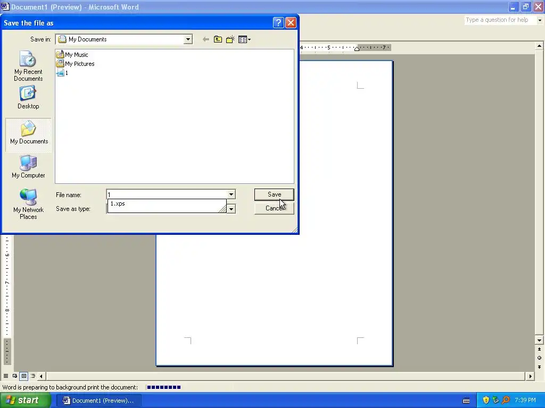Click the background print progress indicator
The width and height of the screenshot is (545, 408).
(164, 387)
